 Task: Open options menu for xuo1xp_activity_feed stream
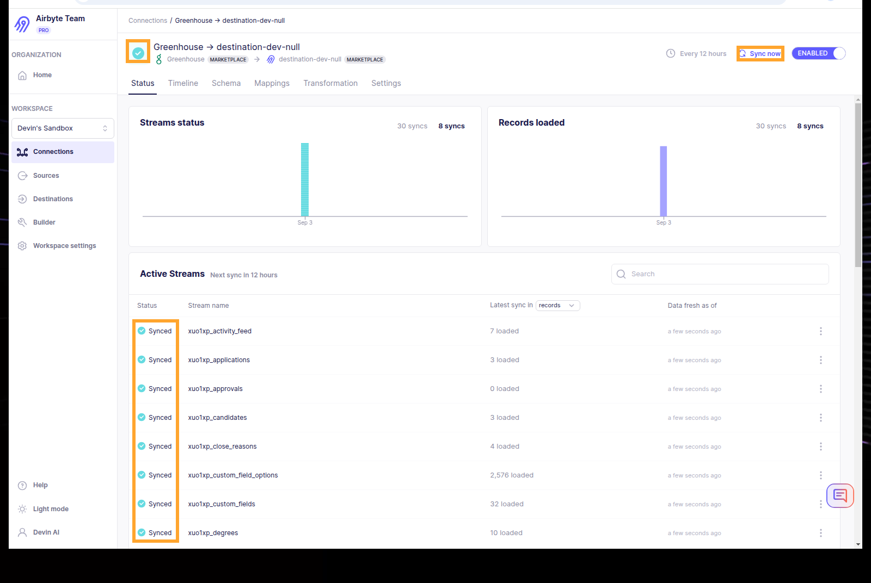tap(821, 331)
